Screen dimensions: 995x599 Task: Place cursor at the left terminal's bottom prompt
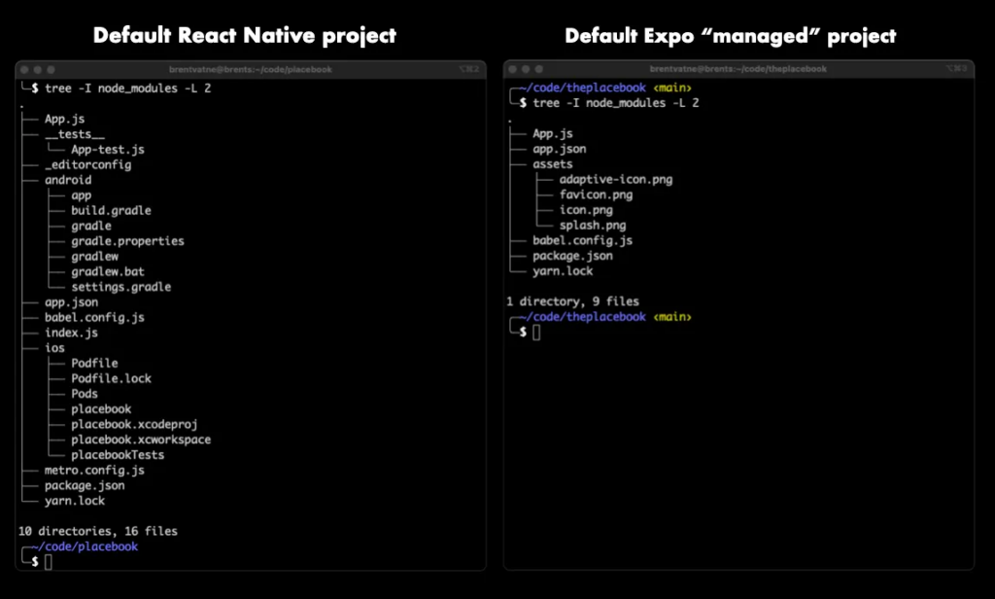coord(49,562)
